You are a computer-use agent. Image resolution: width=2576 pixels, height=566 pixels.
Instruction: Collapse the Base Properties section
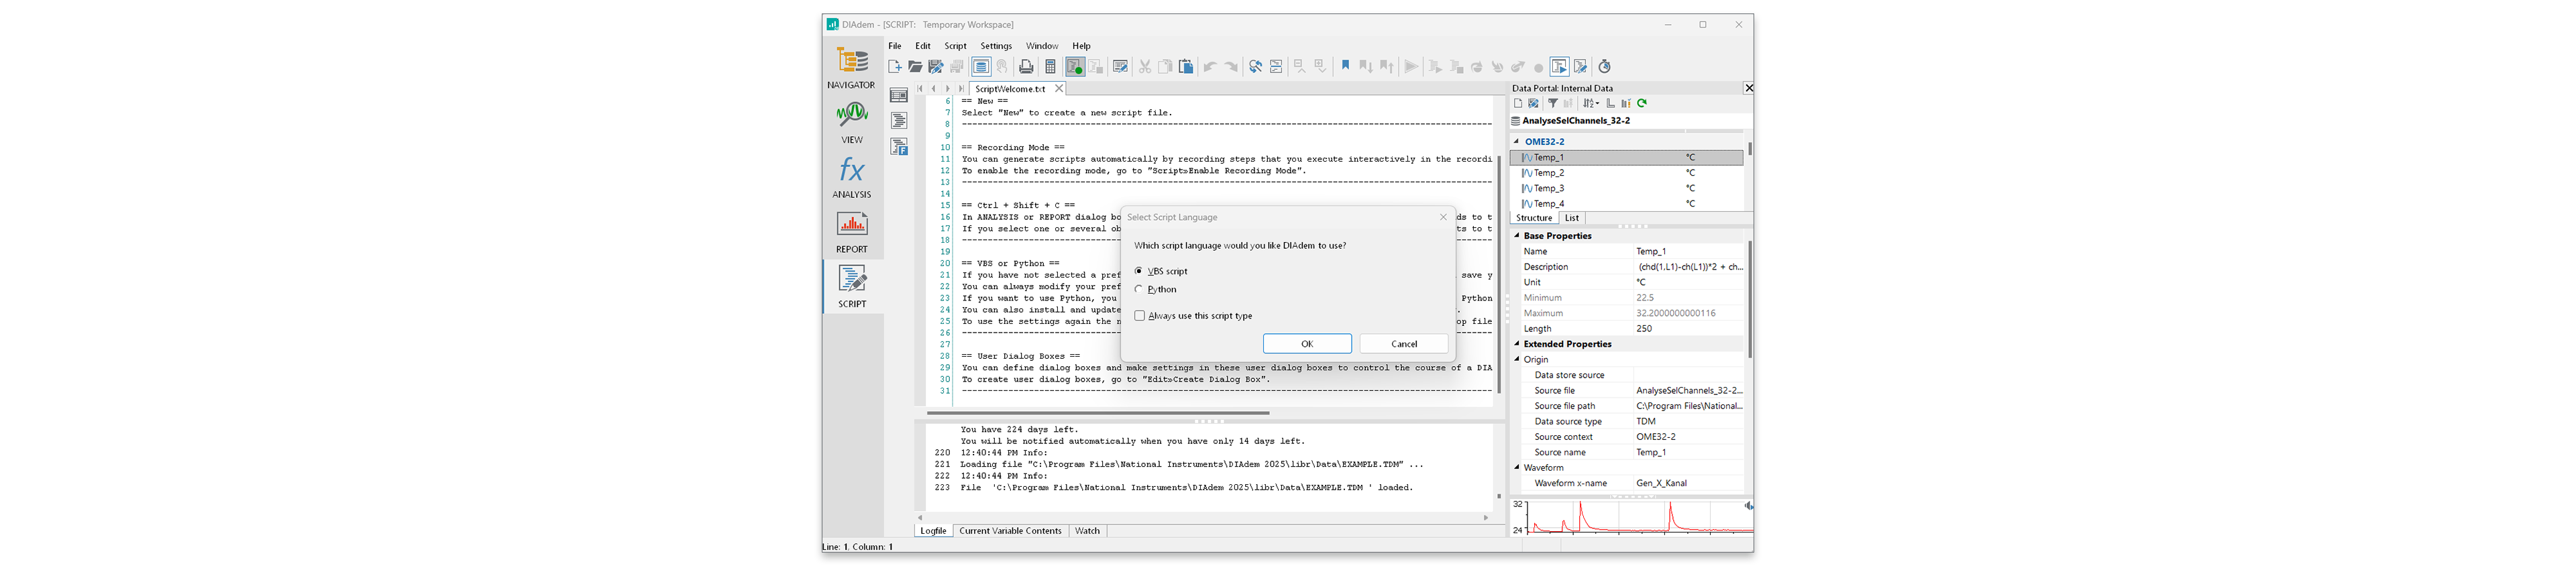pyautogui.click(x=1517, y=236)
